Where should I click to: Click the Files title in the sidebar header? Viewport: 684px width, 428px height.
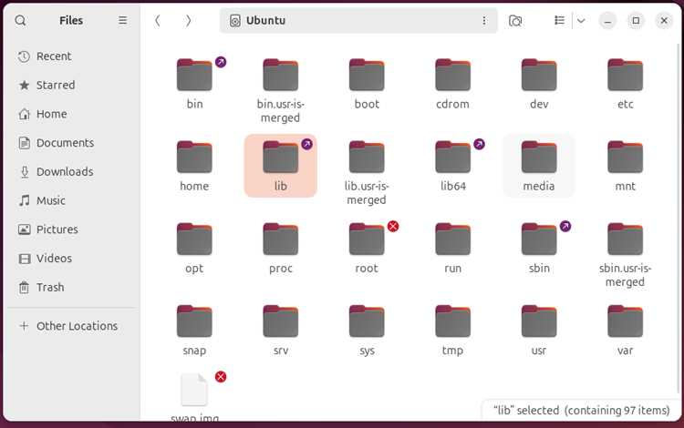click(x=71, y=20)
